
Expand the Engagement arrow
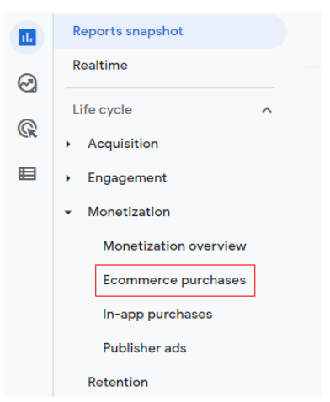click(x=68, y=178)
